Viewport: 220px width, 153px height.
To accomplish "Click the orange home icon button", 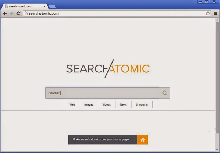I will [x=143, y=139].
